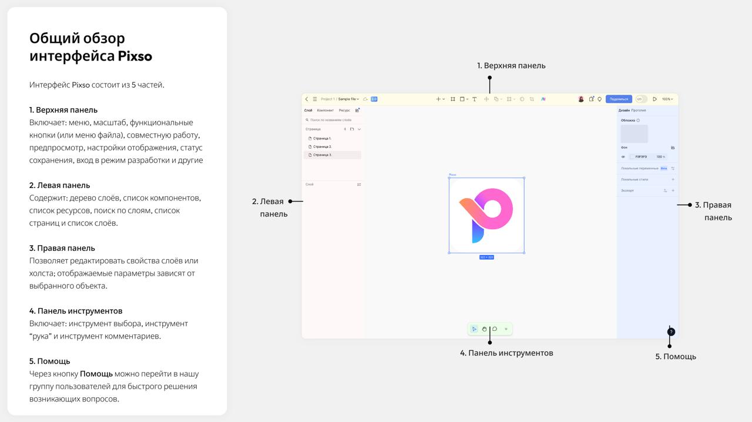Add export setting with plus
This screenshot has width=752, height=422.
click(673, 190)
